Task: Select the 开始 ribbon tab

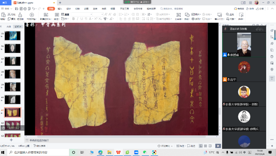Action: (x=51, y=9)
